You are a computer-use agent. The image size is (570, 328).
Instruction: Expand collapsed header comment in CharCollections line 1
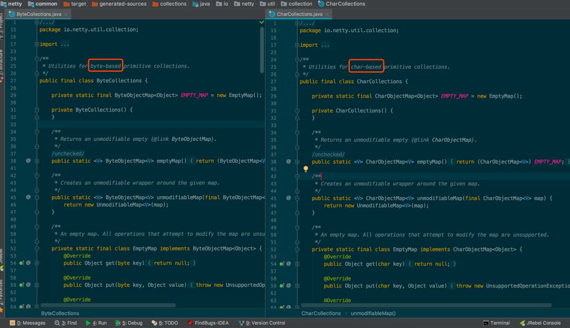(x=297, y=23)
